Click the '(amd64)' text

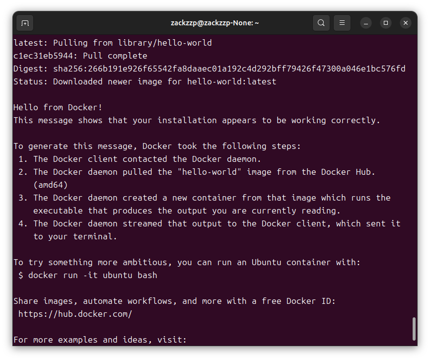[x=51, y=185]
